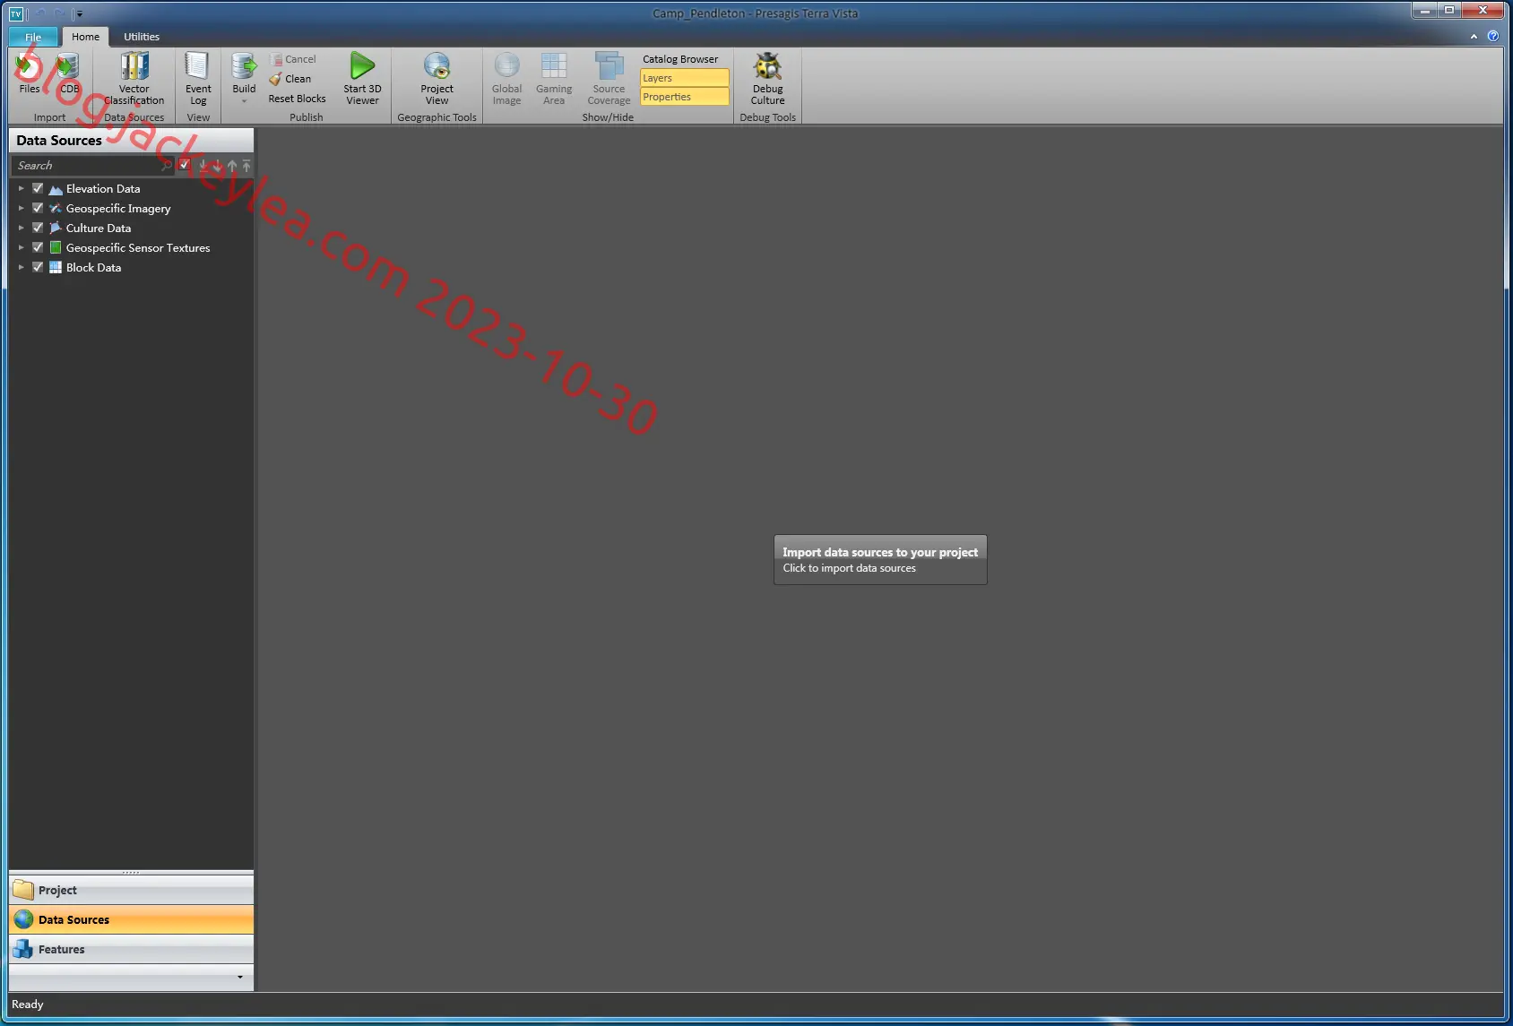Toggle the Culture Data checkbox
Image resolution: width=1513 pixels, height=1026 pixels.
click(38, 228)
